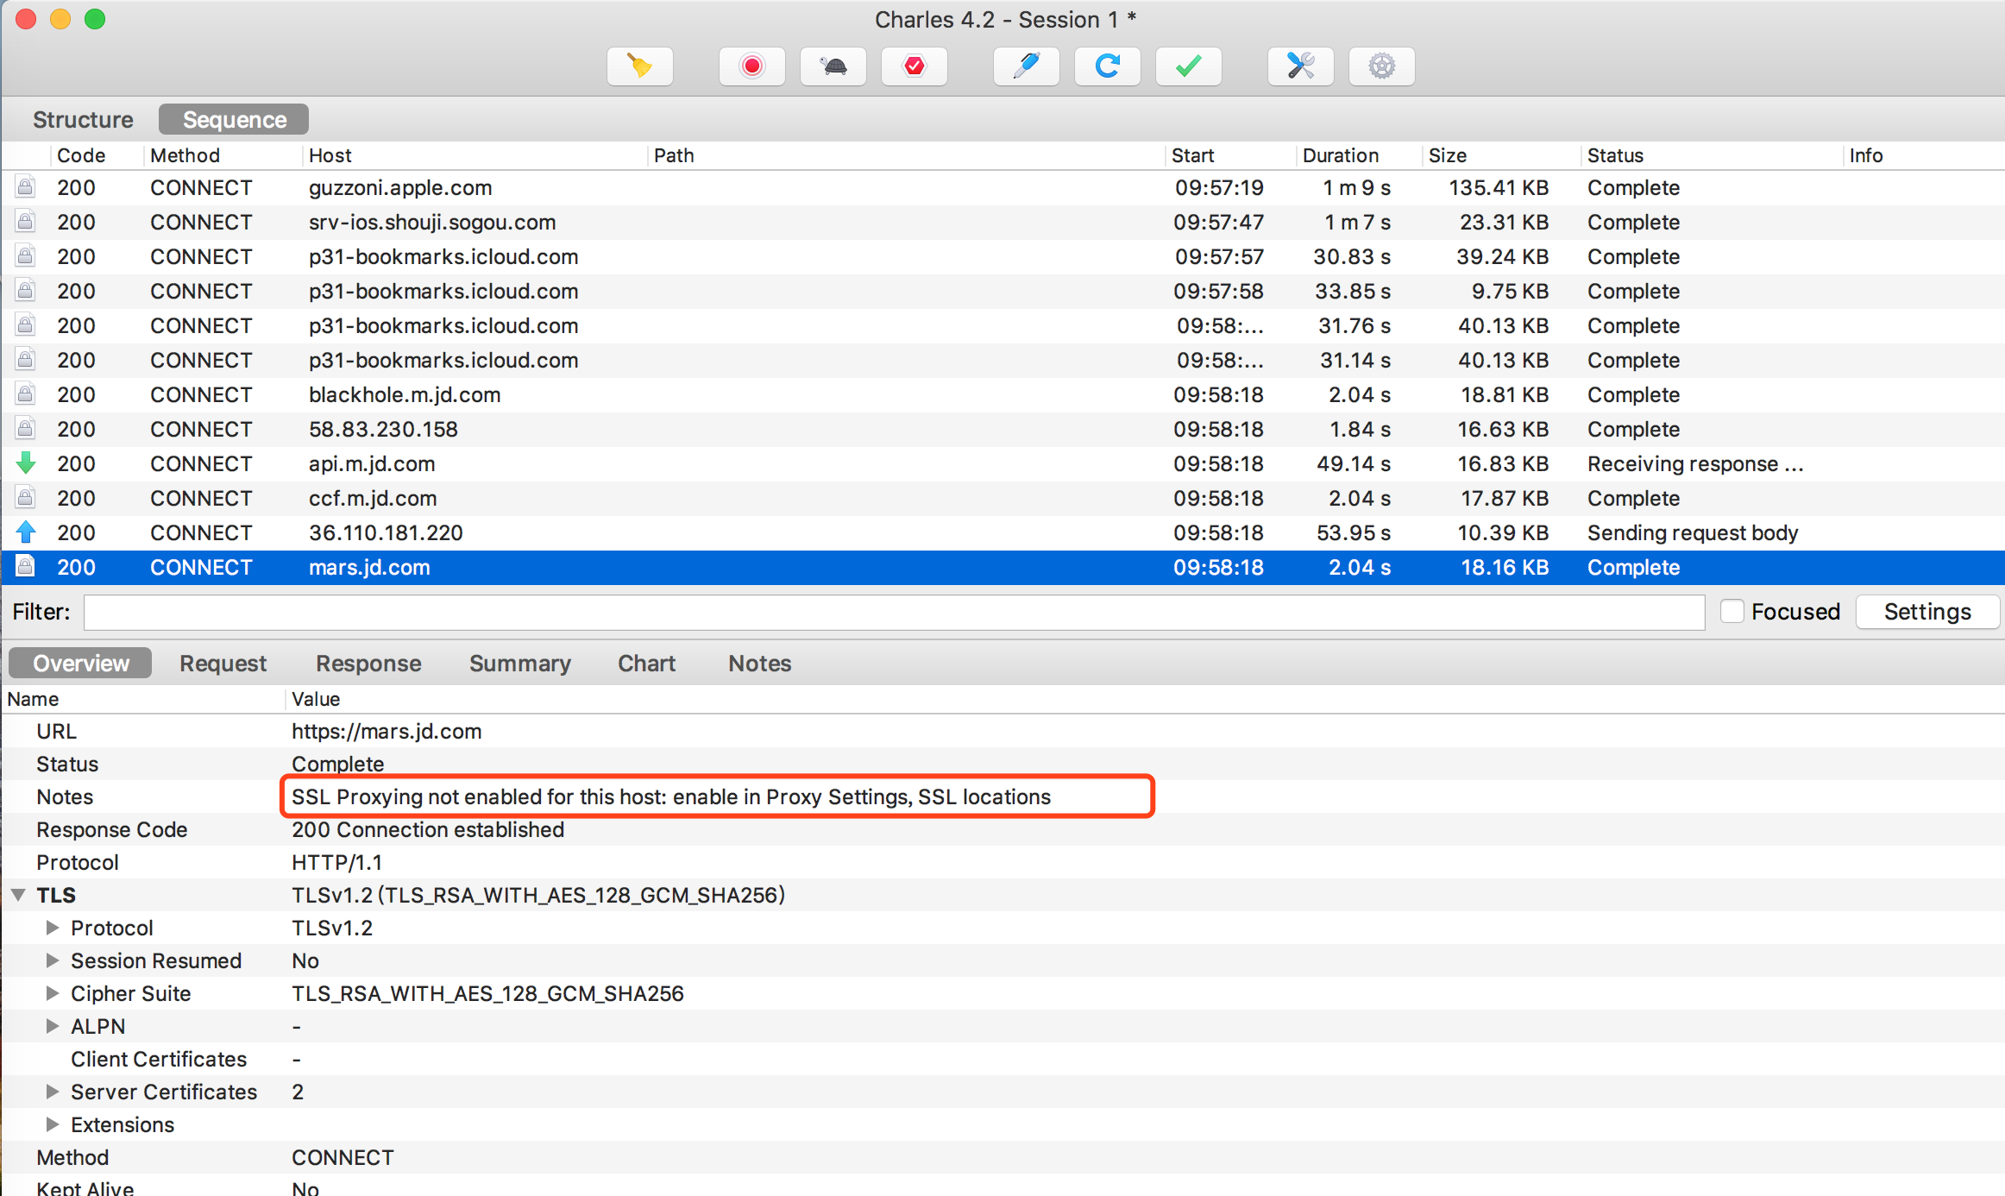Screen dimensions: 2005x1196
Task: Select the Sequence view tab
Action: pyautogui.click(x=234, y=119)
